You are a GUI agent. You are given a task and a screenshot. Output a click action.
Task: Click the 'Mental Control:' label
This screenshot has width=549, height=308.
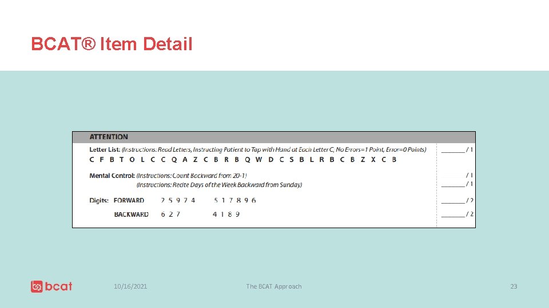112,176
